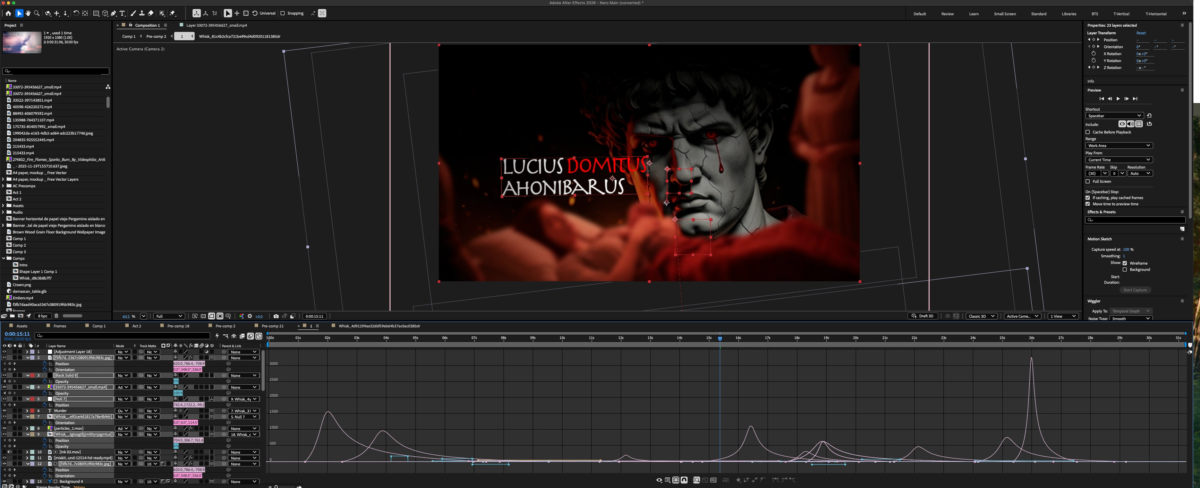Viewport: 1200px width, 488px height.
Task: Click Reset in Layer Transform
Action: point(1141,33)
